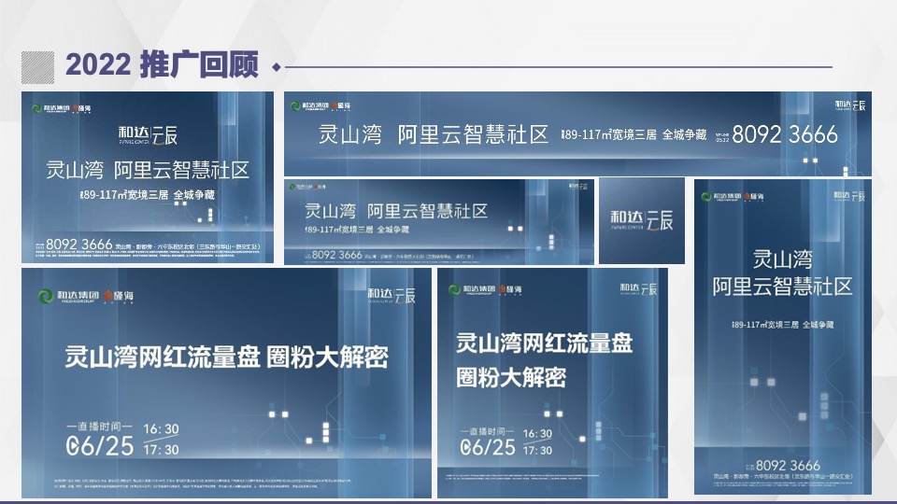The image size is (897, 504).
Task: Click 和达云辰 logo in the widest banner's corner
Action: coord(850,105)
